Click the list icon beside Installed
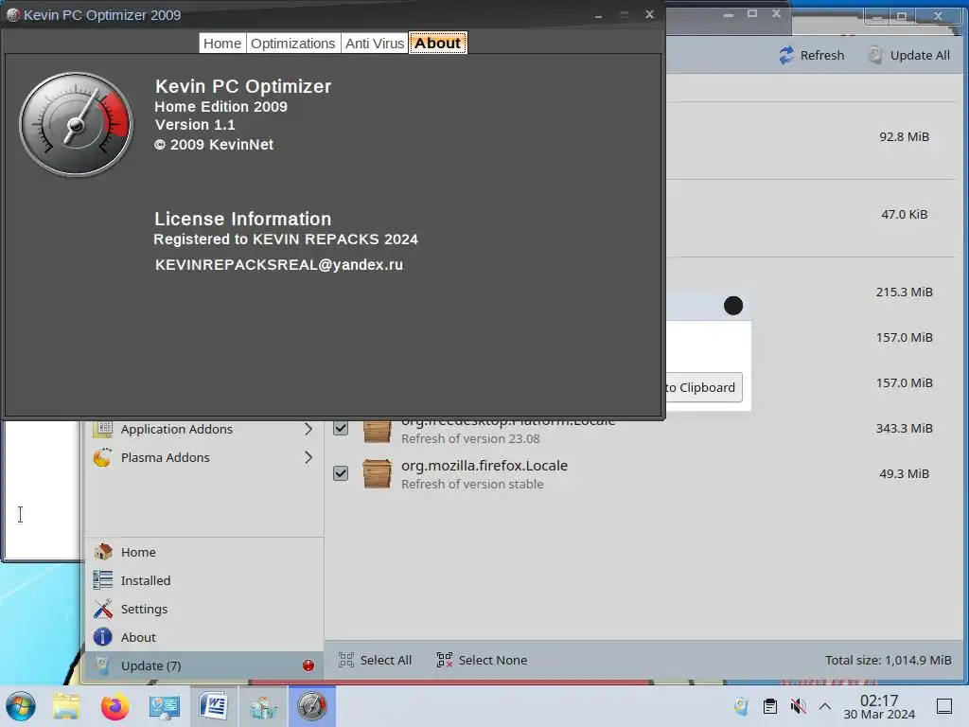 (102, 580)
